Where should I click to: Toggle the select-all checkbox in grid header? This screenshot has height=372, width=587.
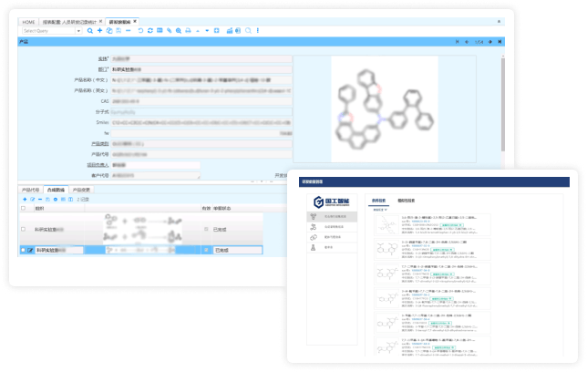(x=23, y=207)
